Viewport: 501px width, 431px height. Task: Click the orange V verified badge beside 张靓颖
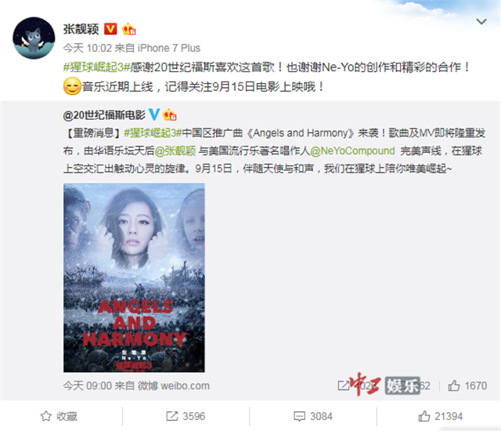click(110, 29)
